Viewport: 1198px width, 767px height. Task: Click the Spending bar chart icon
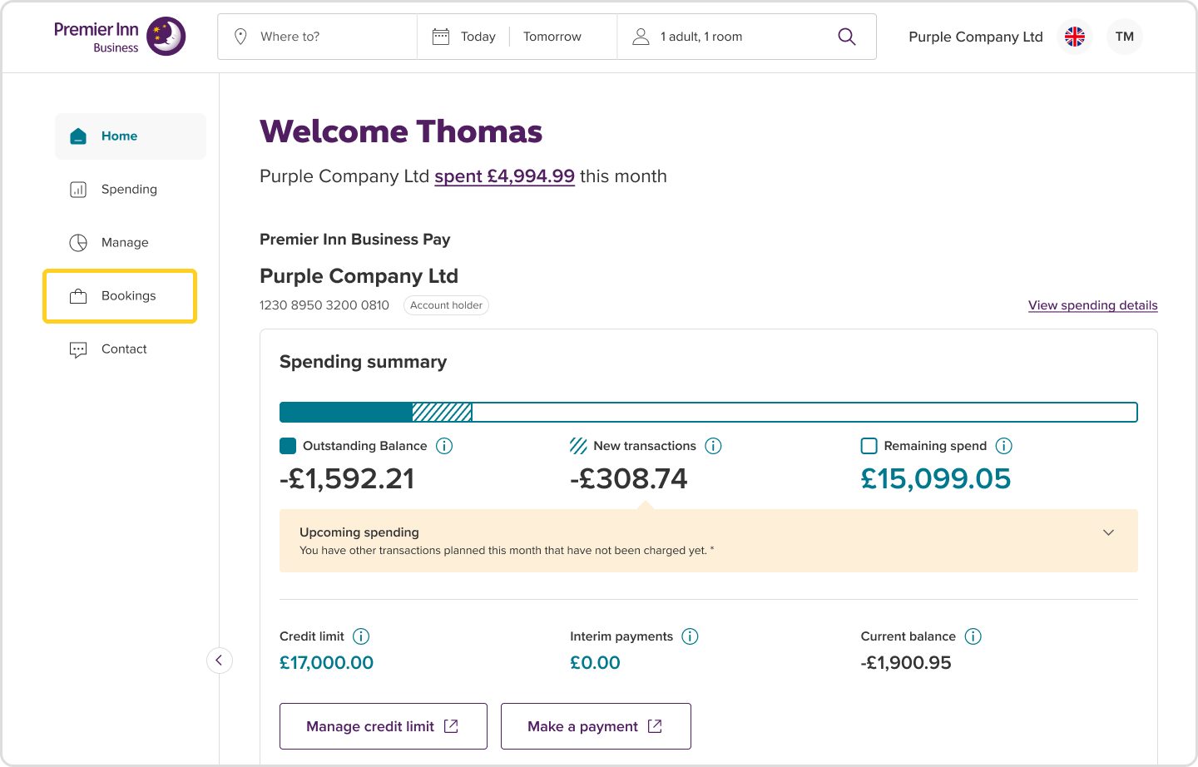pyautogui.click(x=78, y=190)
